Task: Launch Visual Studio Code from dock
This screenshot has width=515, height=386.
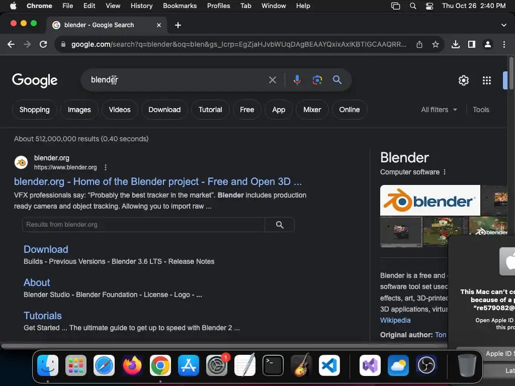Action: [x=329, y=365]
